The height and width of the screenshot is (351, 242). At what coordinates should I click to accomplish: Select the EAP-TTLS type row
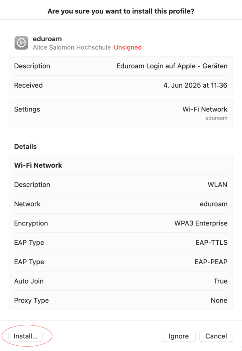click(x=121, y=242)
